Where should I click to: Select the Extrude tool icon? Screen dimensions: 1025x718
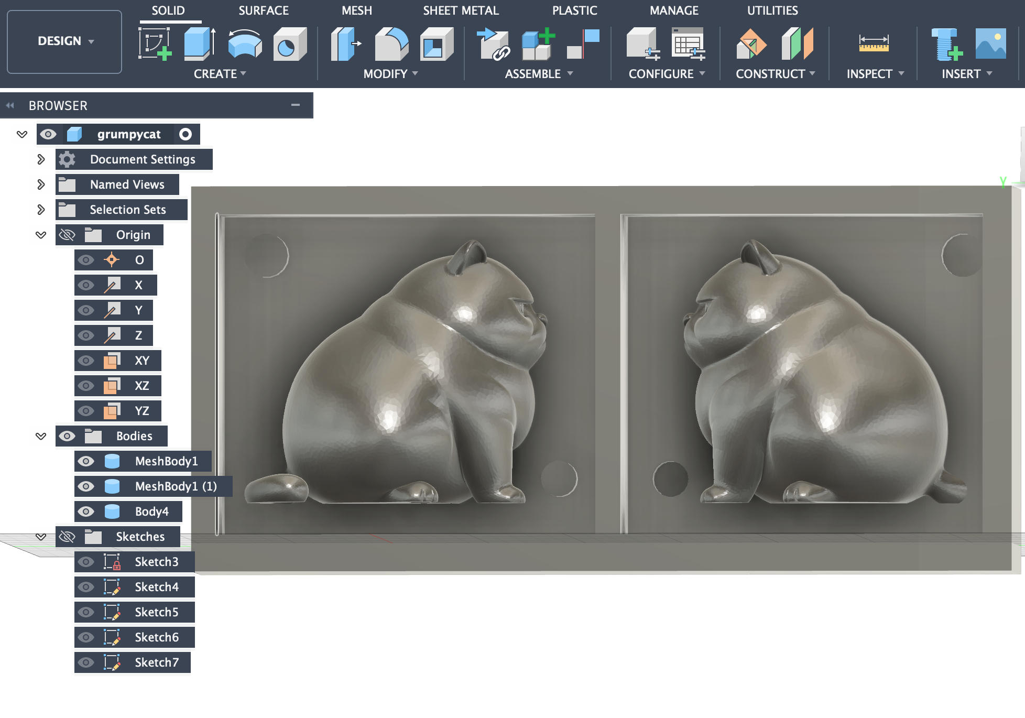point(200,44)
